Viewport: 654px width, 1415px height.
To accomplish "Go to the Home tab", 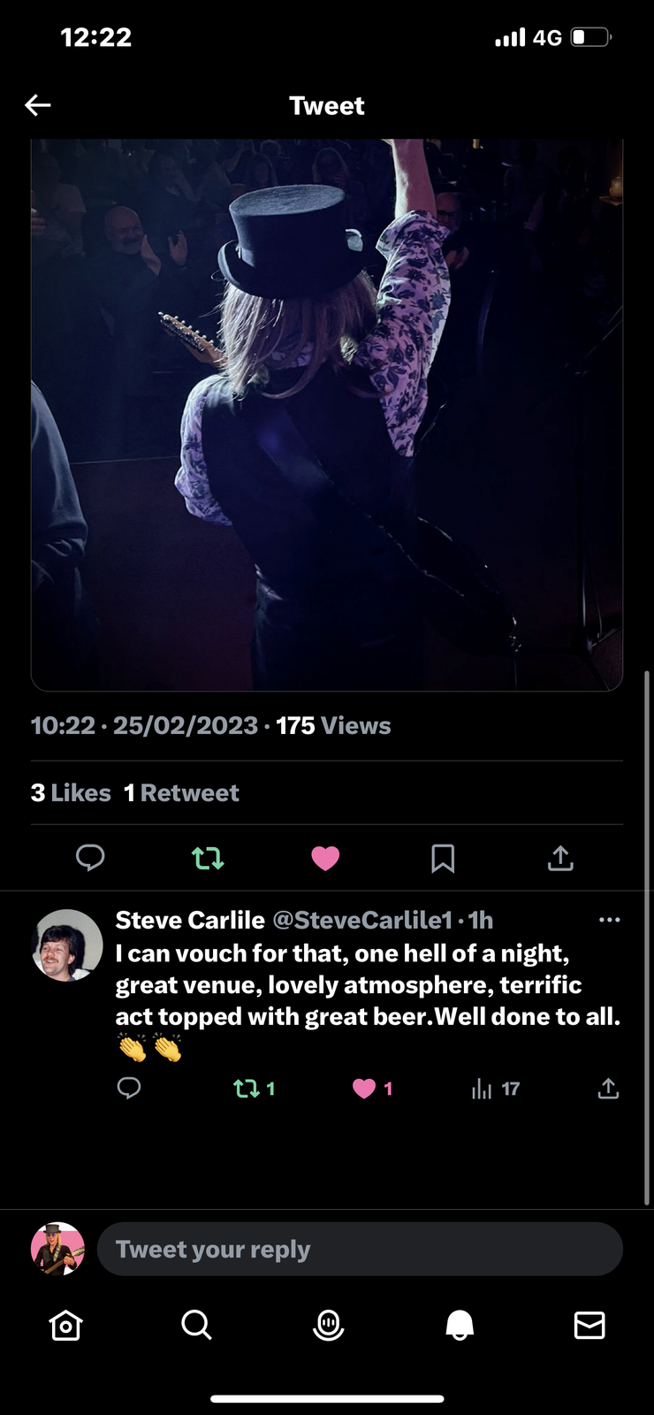I will 65,1325.
